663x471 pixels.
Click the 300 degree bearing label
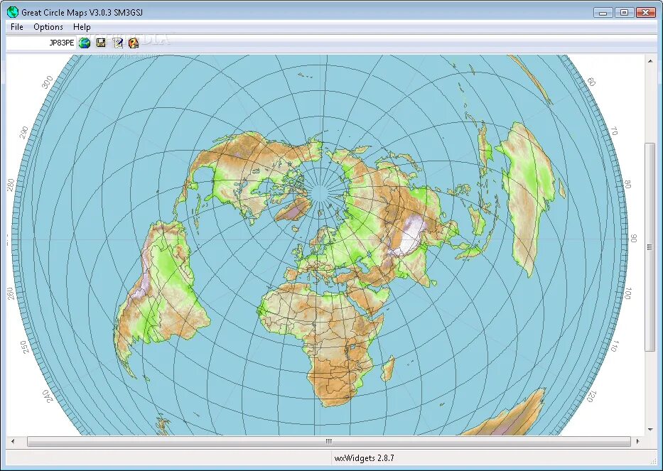(48, 82)
